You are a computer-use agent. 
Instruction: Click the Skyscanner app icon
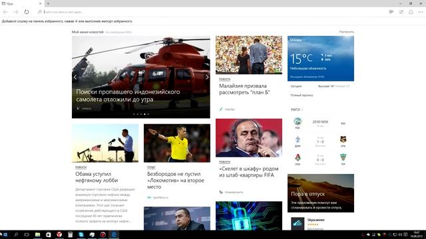(298, 224)
